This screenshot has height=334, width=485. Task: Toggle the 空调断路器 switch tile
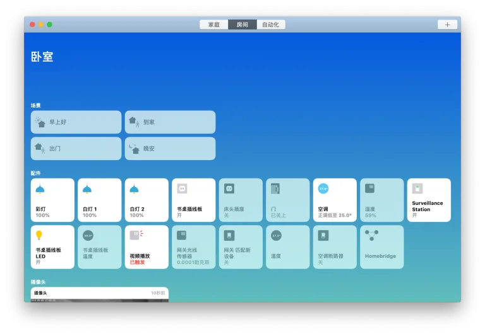click(335, 247)
